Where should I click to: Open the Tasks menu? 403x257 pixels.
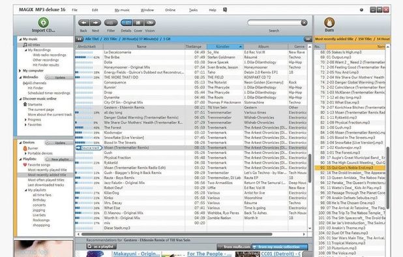point(193,10)
